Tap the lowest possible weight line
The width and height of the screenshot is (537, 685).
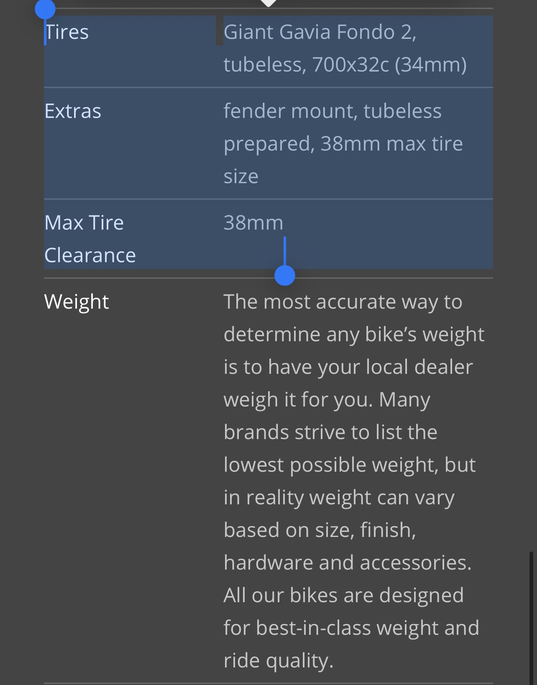coord(350,465)
